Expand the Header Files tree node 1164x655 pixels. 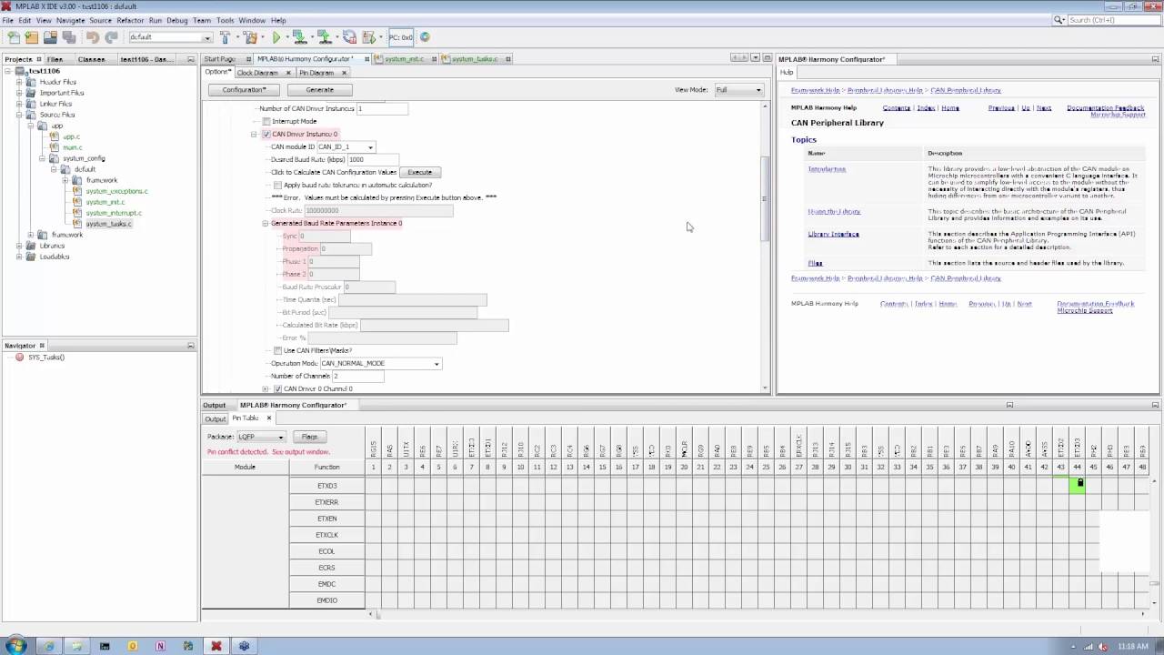coord(19,82)
